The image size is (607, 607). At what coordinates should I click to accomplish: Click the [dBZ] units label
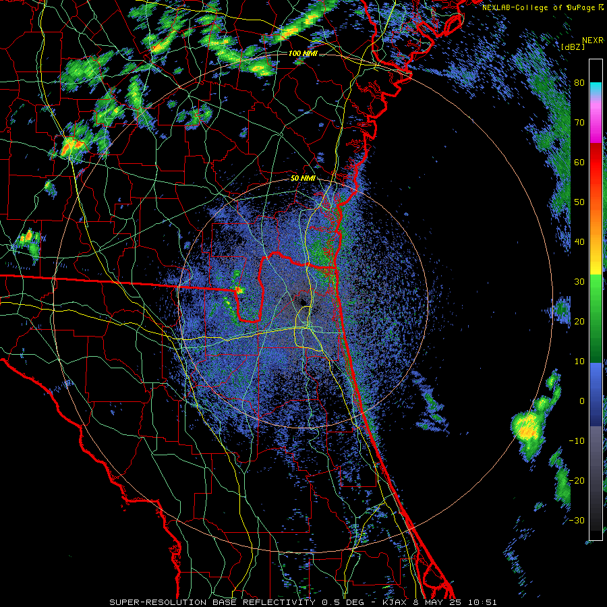[x=573, y=47]
